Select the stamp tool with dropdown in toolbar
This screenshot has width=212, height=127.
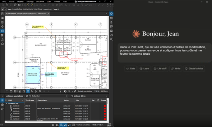86,5
